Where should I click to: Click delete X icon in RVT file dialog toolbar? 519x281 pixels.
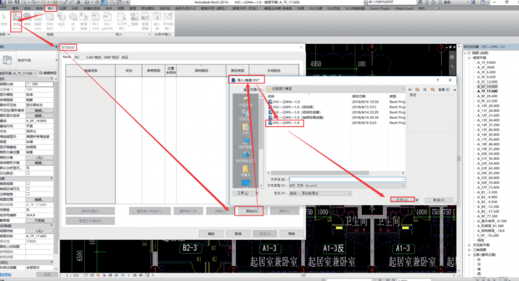point(425,89)
